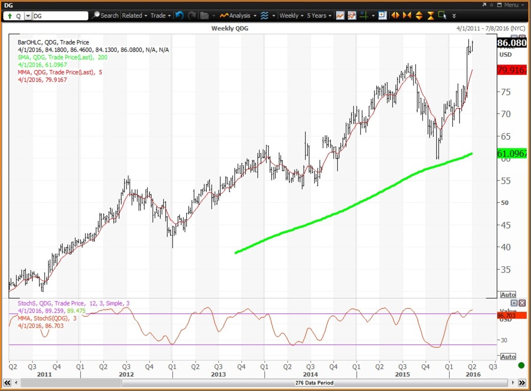Open the 5 Years range dropdown
Image resolution: width=531 pixels, height=391 pixels.
click(x=319, y=15)
